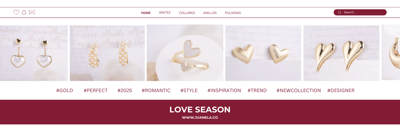The height and width of the screenshot is (133, 400).
Task: Select the pearl heart drop earrings image
Action: pos(34,53)
